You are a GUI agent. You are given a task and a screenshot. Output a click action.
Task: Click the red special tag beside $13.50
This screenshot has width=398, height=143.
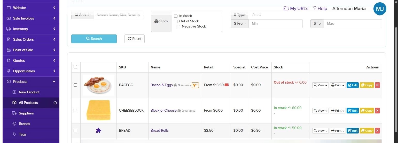point(227,85)
